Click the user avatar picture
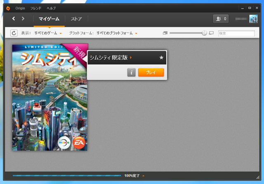Viewport: 264px width, 184px height. pyautogui.click(x=253, y=19)
